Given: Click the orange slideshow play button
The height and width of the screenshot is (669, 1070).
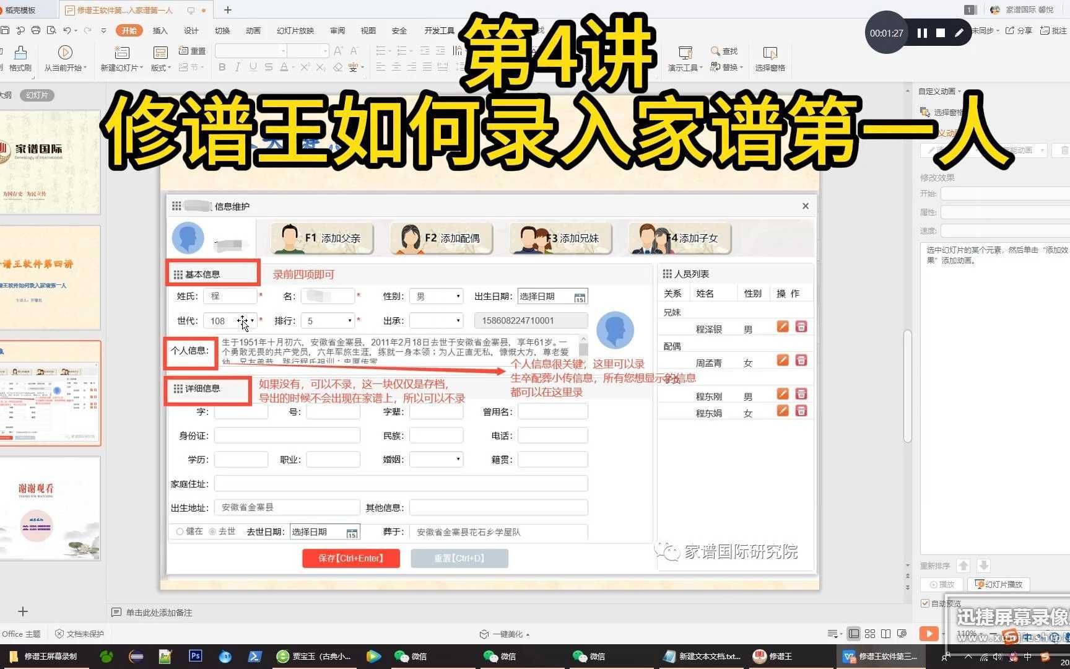Looking at the screenshot, I should (928, 633).
